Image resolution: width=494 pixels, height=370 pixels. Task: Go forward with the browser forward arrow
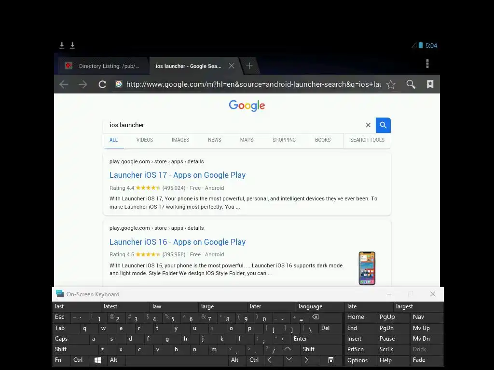coord(83,84)
